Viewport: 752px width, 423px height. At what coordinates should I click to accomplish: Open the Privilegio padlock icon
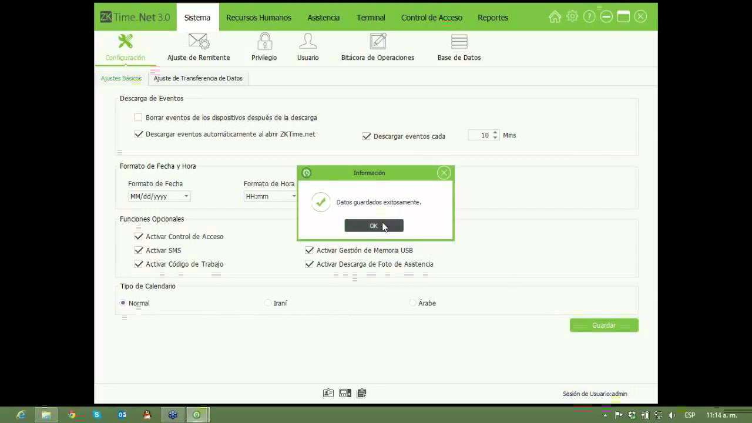264,41
